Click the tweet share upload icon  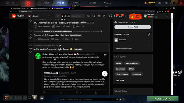96,92
